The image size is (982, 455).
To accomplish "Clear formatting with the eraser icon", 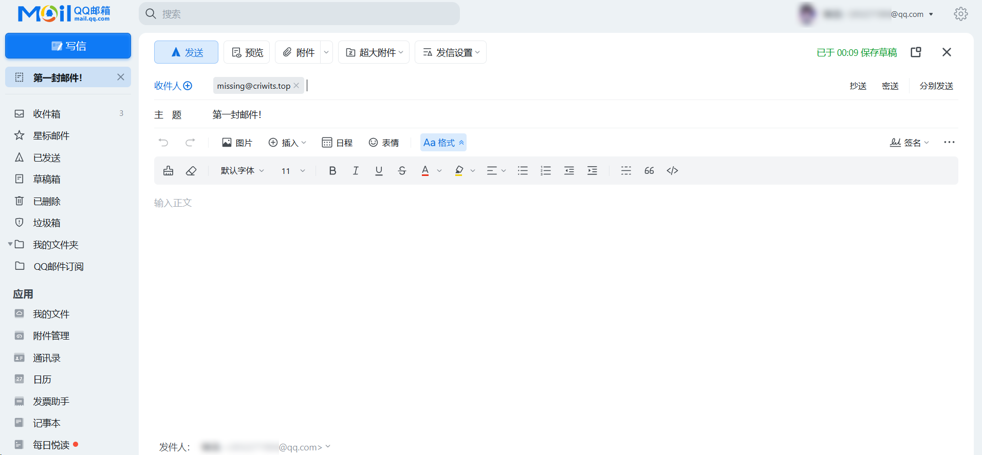I will click(191, 171).
